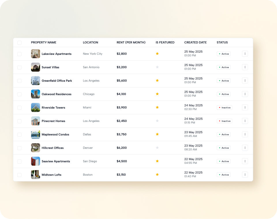Click kebab menu on Pinecrest Homes row

(245, 121)
